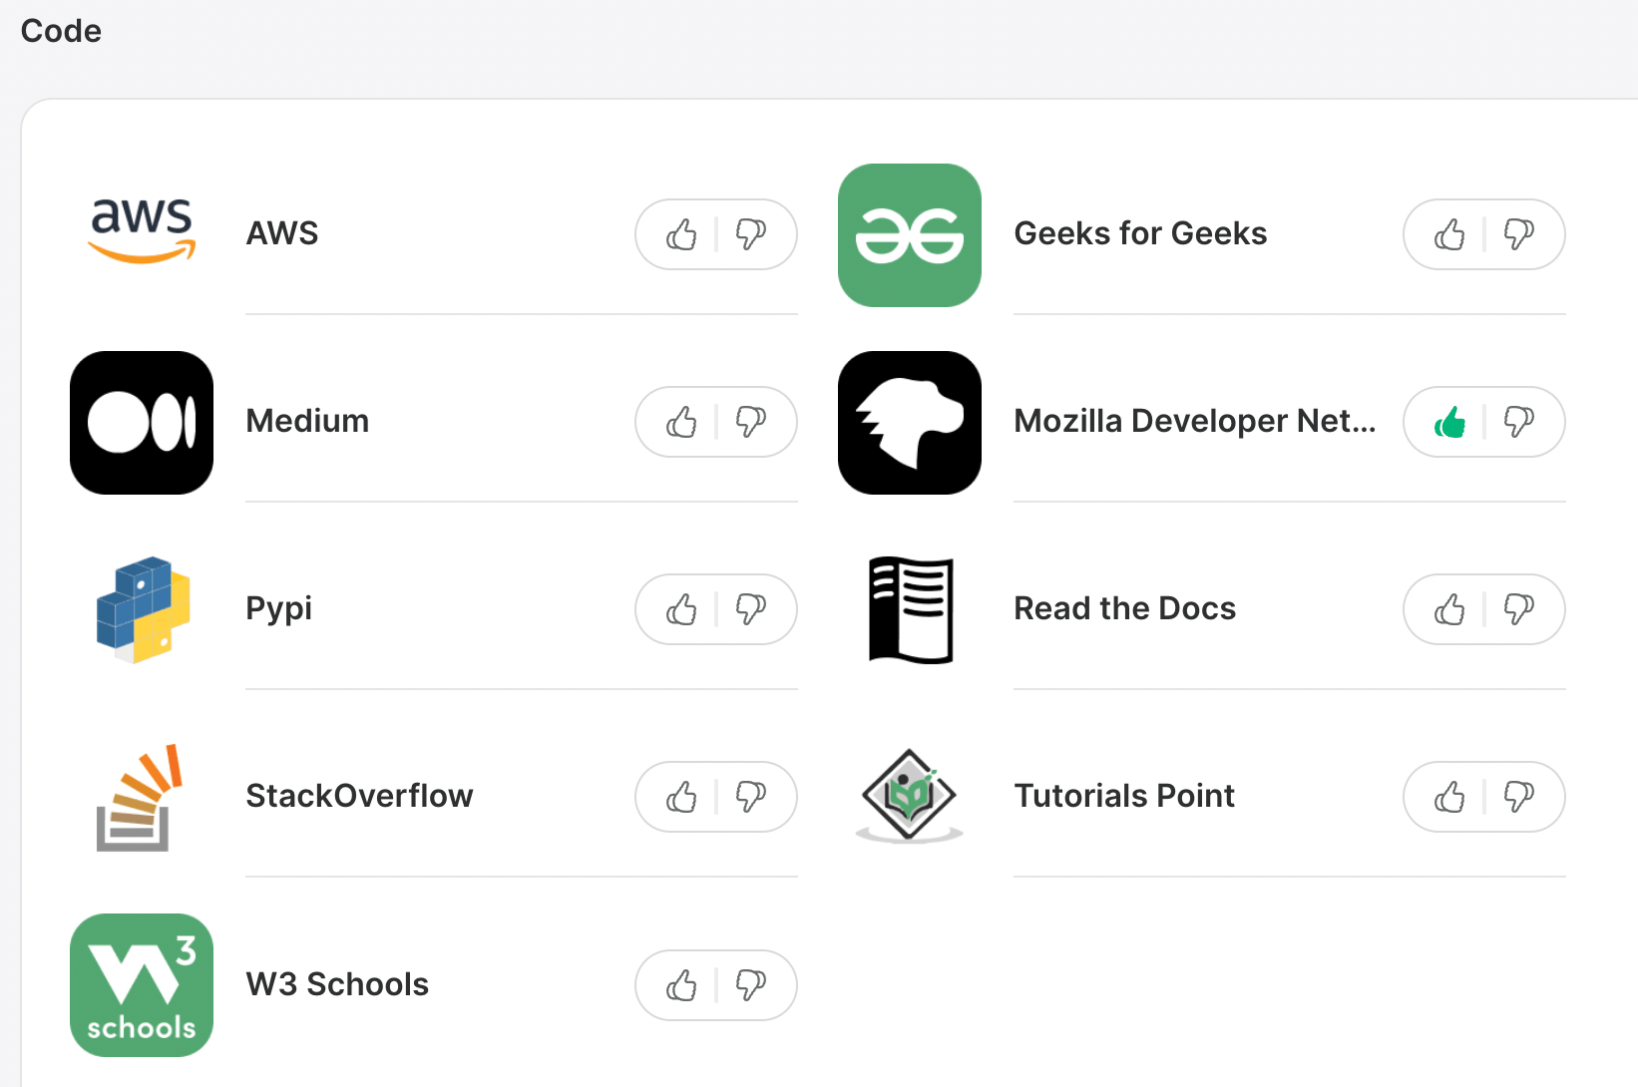The height and width of the screenshot is (1087, 1638).
Task: Like the W3 Schools source
Action: (x=681, y=985)
